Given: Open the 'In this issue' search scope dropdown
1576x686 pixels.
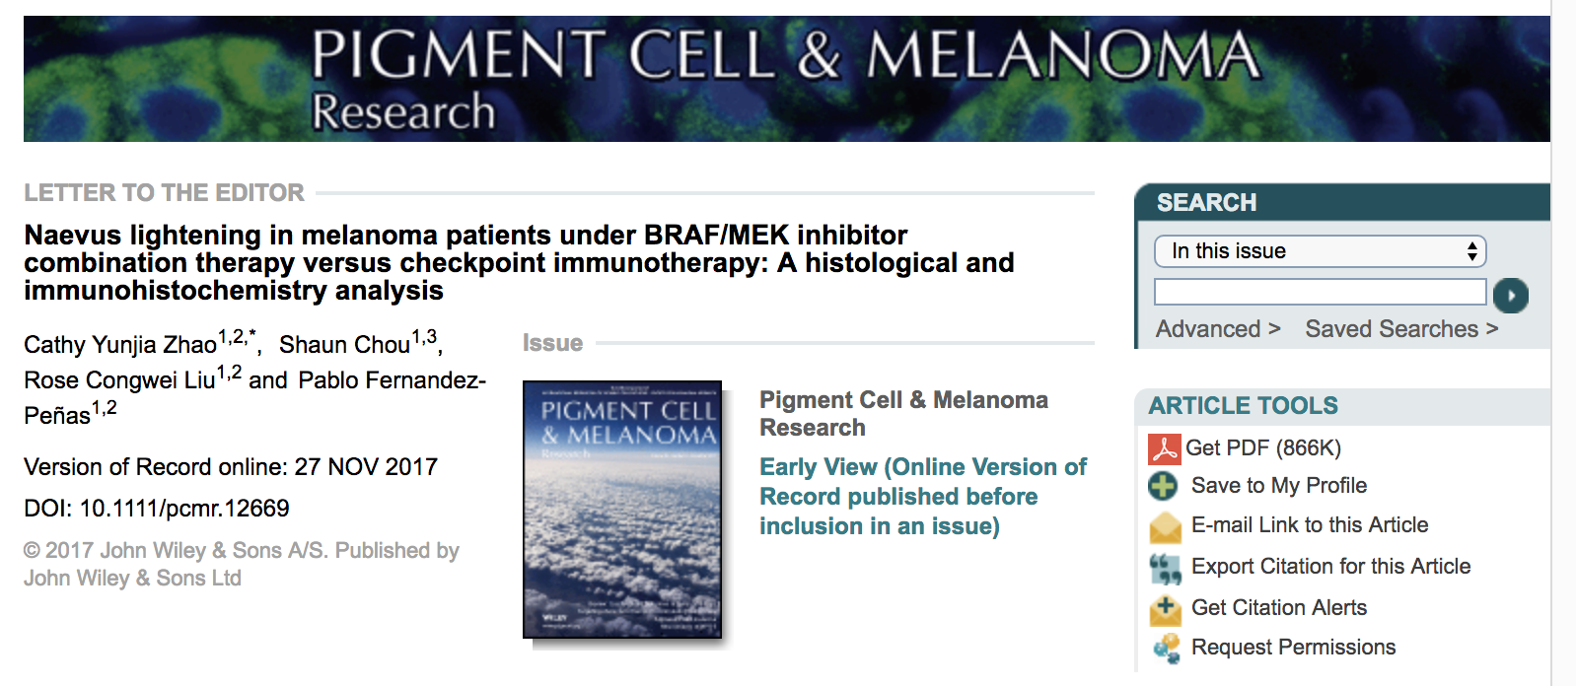Looking at the screenshot, I should pos(1320,251).
